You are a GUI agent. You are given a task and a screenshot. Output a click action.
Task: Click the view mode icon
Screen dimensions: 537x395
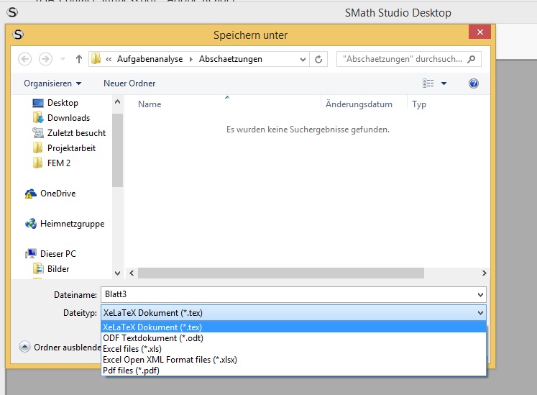point(429,83)
